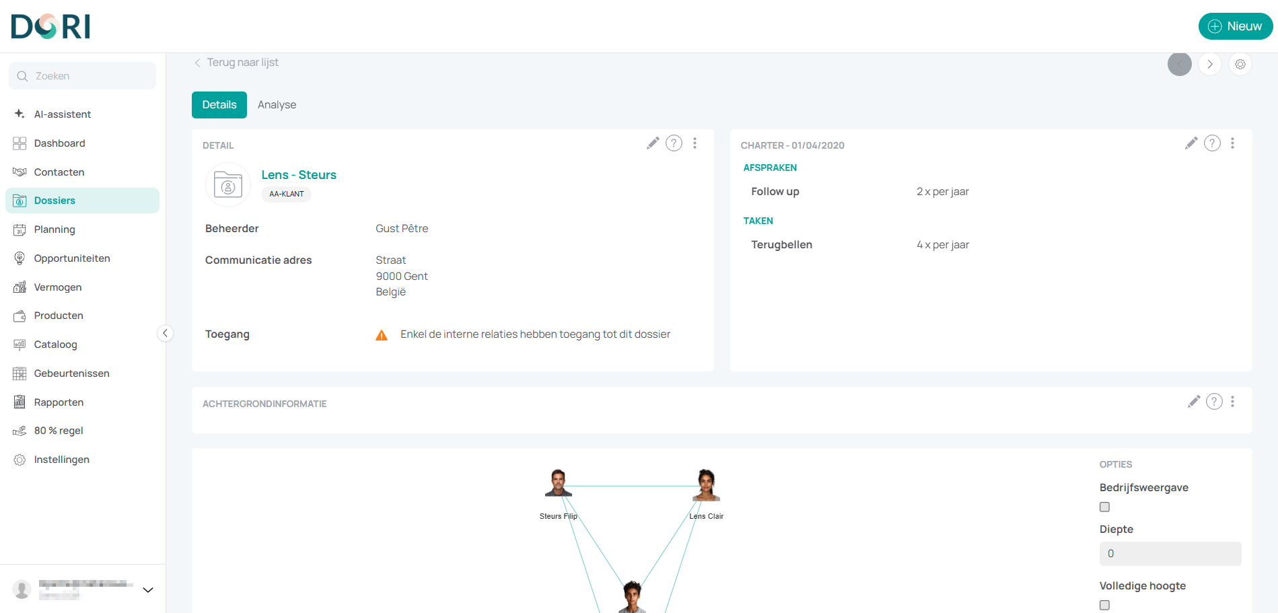Open the DETAIL panel three-dot menu
This screenshot has height=613, width=1278.
click(x=695, y=143)
